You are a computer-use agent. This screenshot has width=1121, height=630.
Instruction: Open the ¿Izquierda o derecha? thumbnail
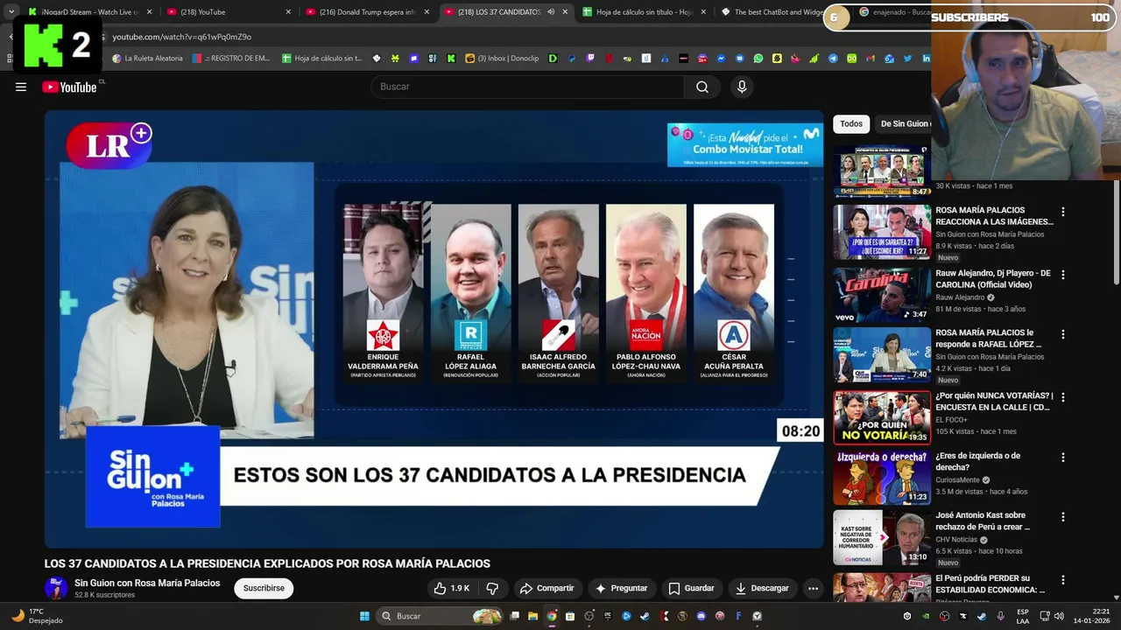[882, 478]
